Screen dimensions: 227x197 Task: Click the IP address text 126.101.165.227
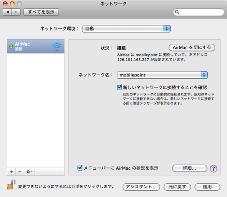click(x=133, y=60)
